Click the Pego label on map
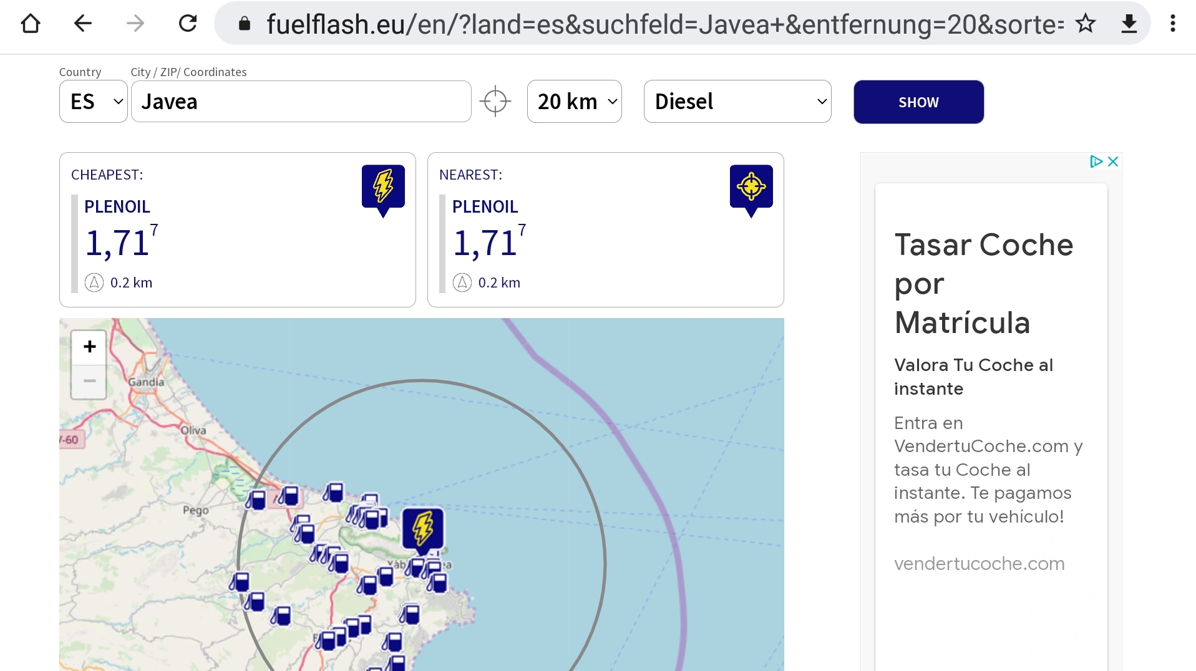The width and height of the screenshot is (1196, 671). click(x=196, y=510)
